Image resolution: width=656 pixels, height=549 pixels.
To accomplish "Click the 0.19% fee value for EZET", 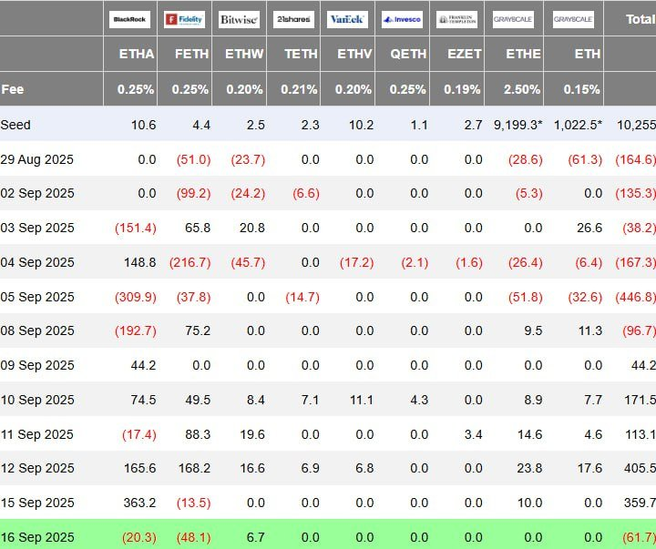I will [x=462, y=89].
